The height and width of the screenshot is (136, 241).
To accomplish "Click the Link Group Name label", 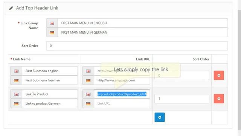I will click(x=28, y=25).
